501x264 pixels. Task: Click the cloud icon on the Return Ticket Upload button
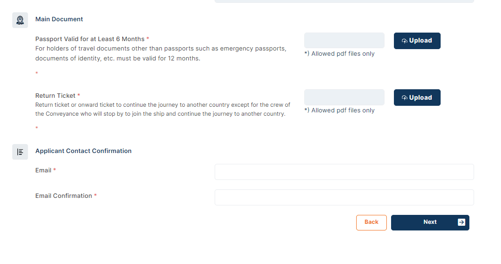[x=404, y=98]
